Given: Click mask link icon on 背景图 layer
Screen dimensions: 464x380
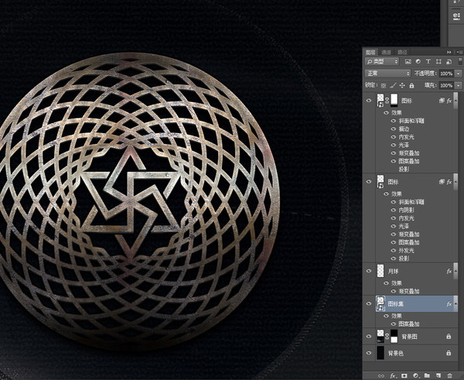Looking at the screenshot, I should [387, 336].
